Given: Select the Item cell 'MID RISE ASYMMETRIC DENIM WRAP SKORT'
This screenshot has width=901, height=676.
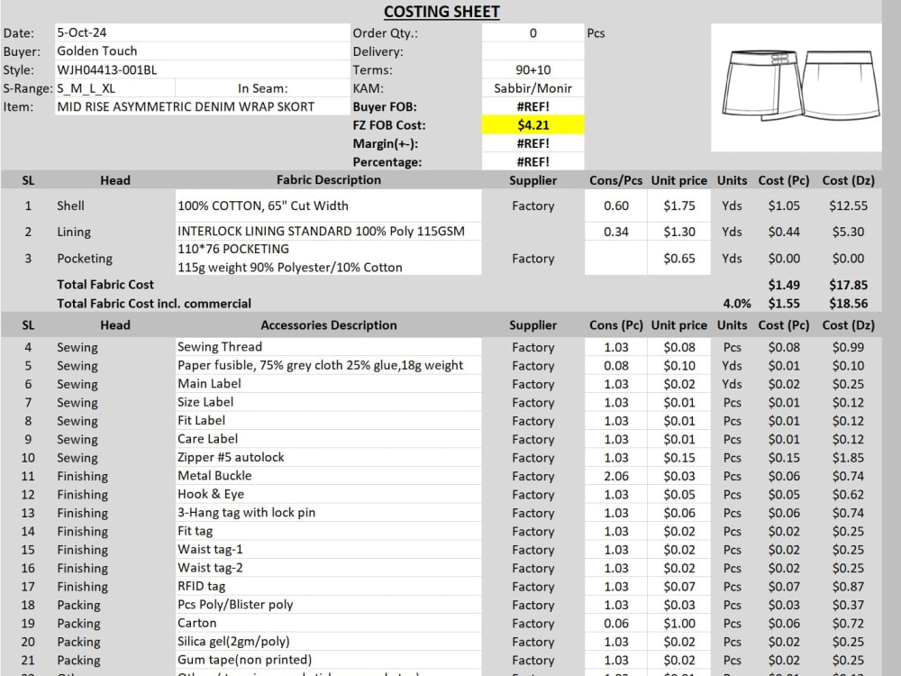Looking at the screenshot, I should [x=202, y=106].
